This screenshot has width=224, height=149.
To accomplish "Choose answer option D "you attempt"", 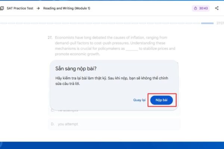I will pyautogui.click(x=114, y=124).
